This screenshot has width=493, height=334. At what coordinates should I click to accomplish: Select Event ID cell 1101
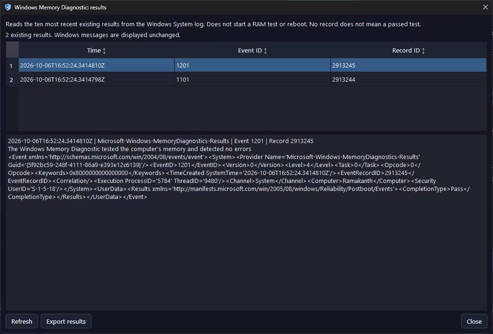click(x=253, y=80)
